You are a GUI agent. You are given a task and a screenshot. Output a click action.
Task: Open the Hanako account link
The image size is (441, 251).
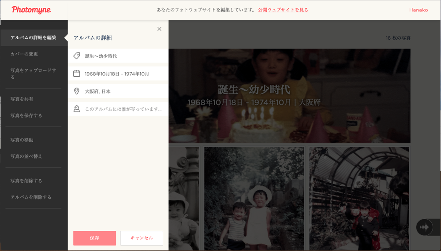coord(419,10)
